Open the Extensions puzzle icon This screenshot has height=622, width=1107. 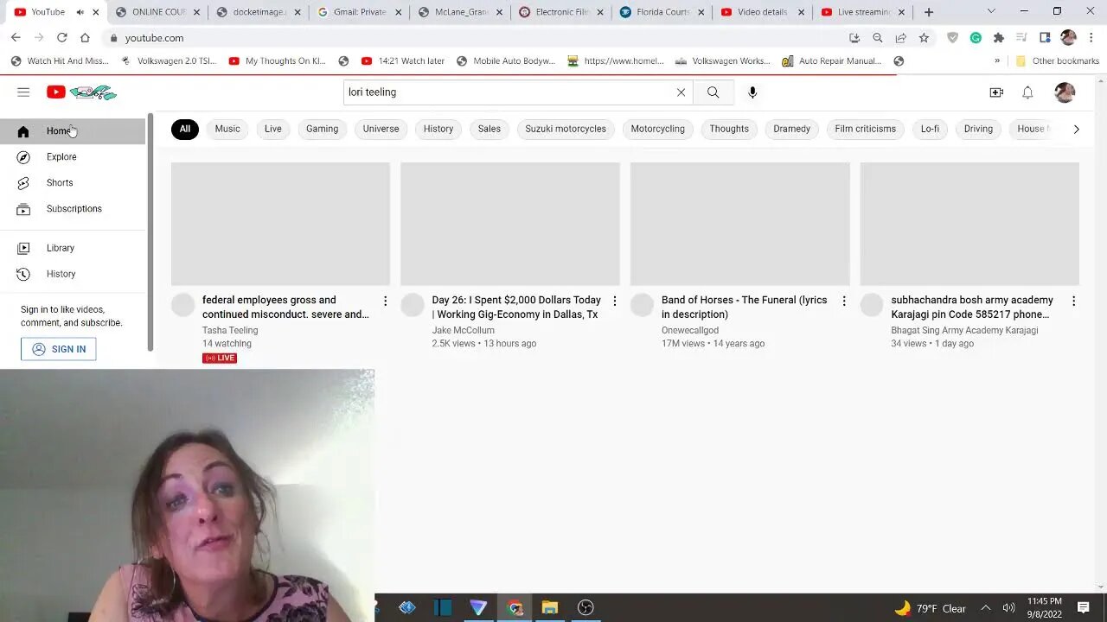pos(999,38)
